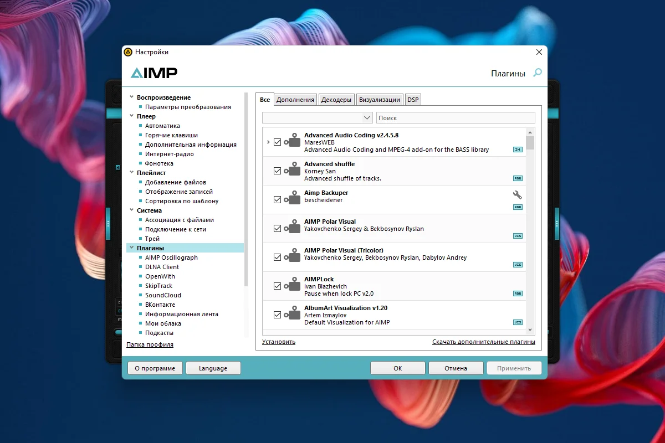Switch to the Дополнения tab
Viewport: 665px width, 443px height.
pyautogui.click(x=295, y=100)
